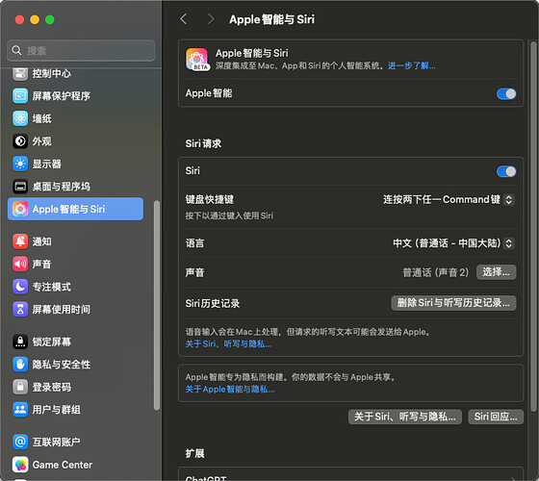Click Screen Time (屏幕使用时间) hourglass icon

(20, 309)
